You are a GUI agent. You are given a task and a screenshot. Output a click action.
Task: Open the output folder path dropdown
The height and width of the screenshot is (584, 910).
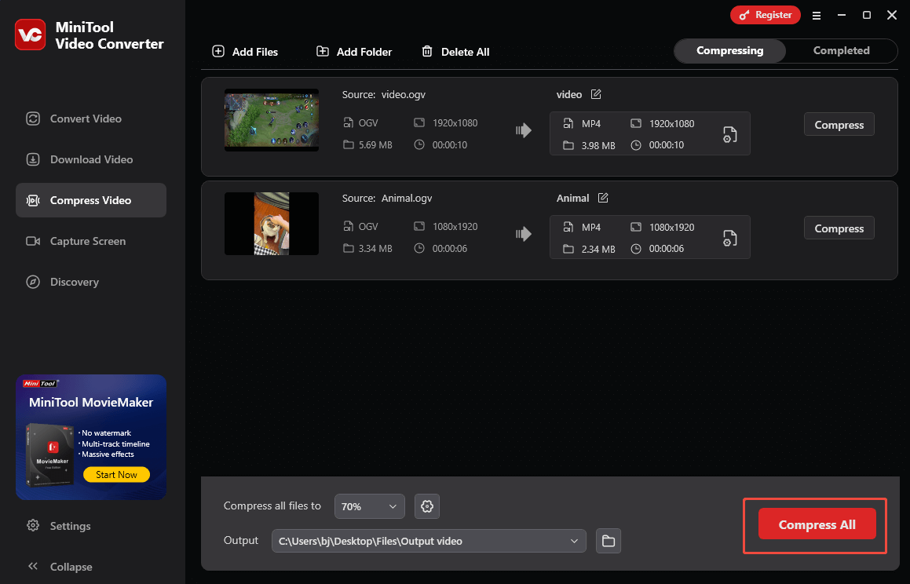pyautogui.click(x=574, y=541)
